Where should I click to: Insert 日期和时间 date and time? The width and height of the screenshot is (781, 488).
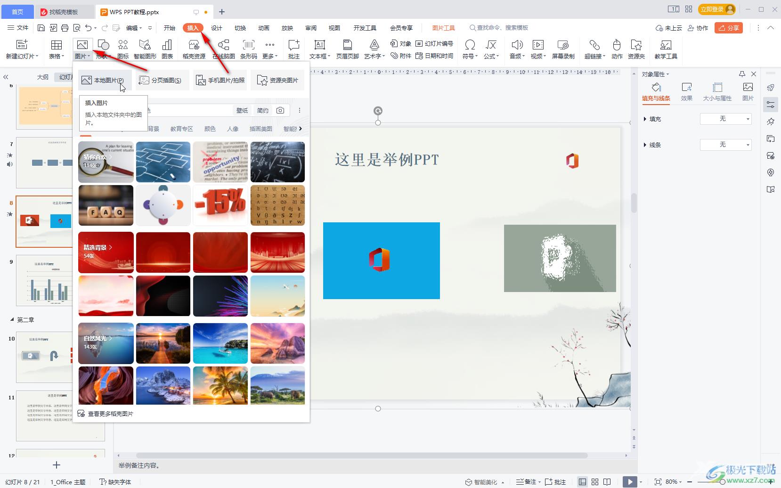(434, 56)
